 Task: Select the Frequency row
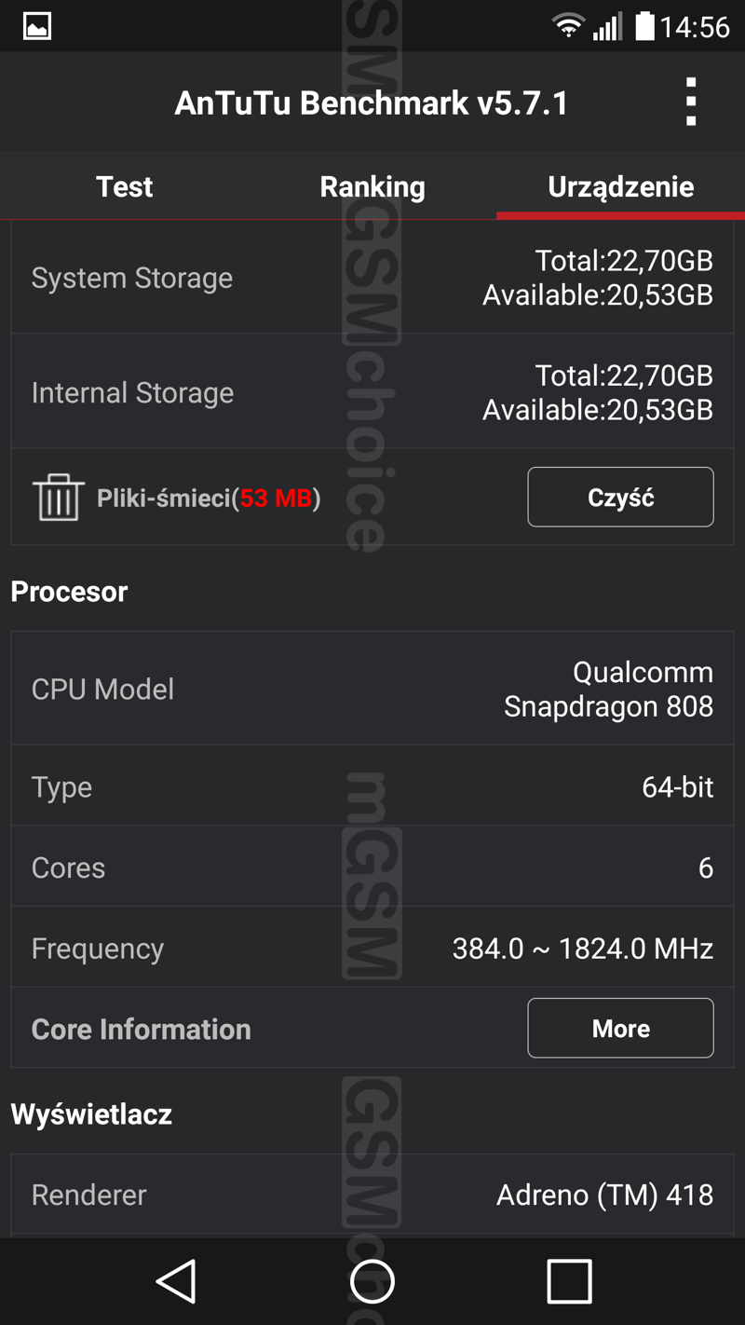pos(372,948)
